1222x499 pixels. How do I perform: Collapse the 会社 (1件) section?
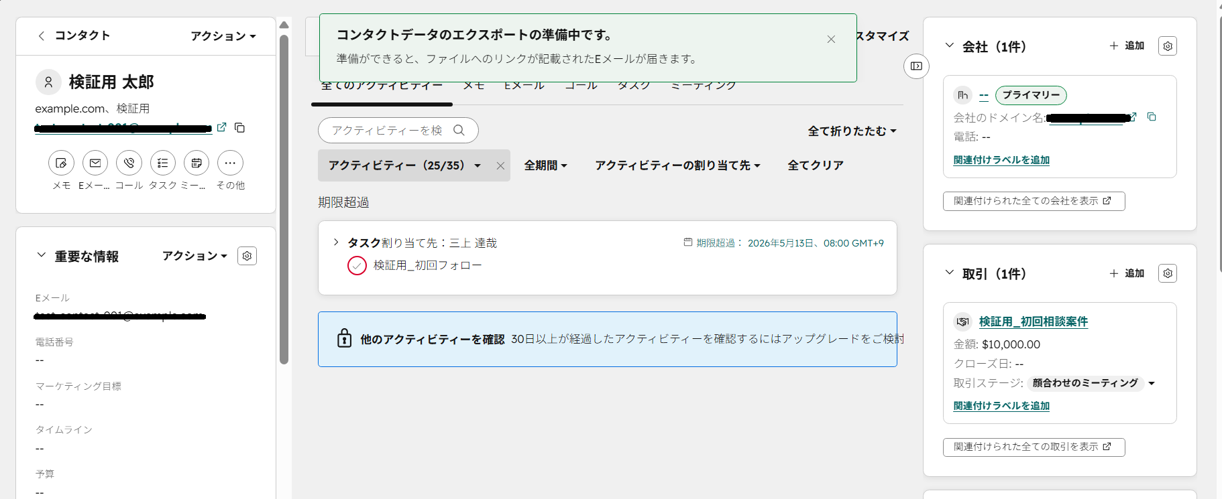point(949,46)
